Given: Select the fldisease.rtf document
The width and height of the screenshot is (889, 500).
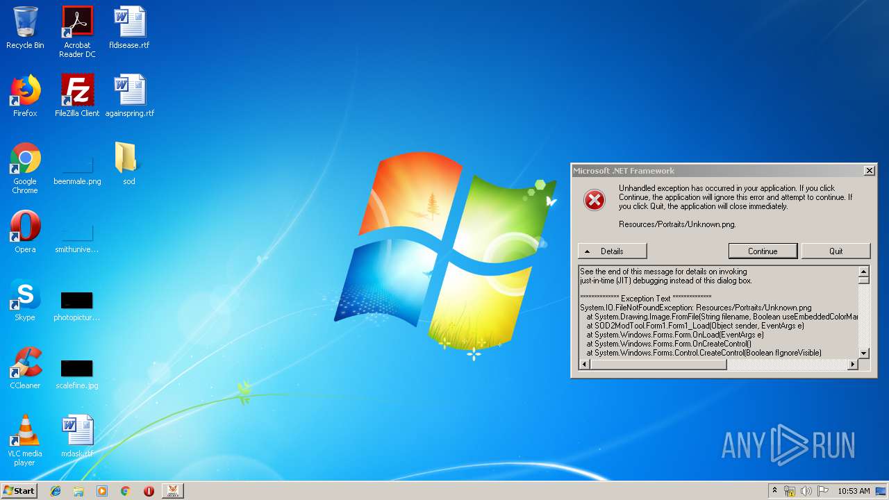Looking at the screenshot, I should (x=129, y=28).
